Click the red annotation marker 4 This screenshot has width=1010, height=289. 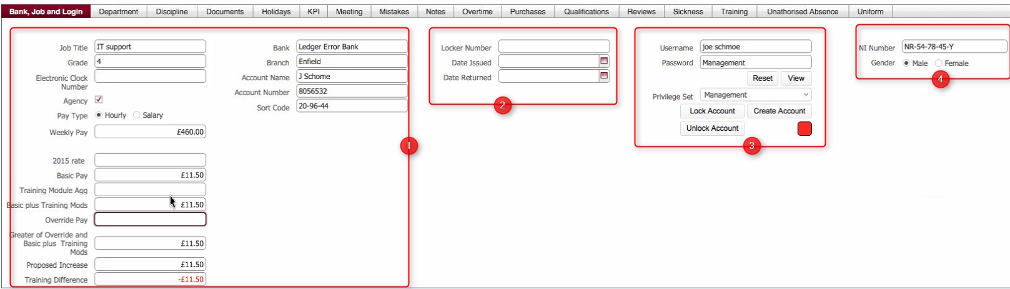[940, 79]
